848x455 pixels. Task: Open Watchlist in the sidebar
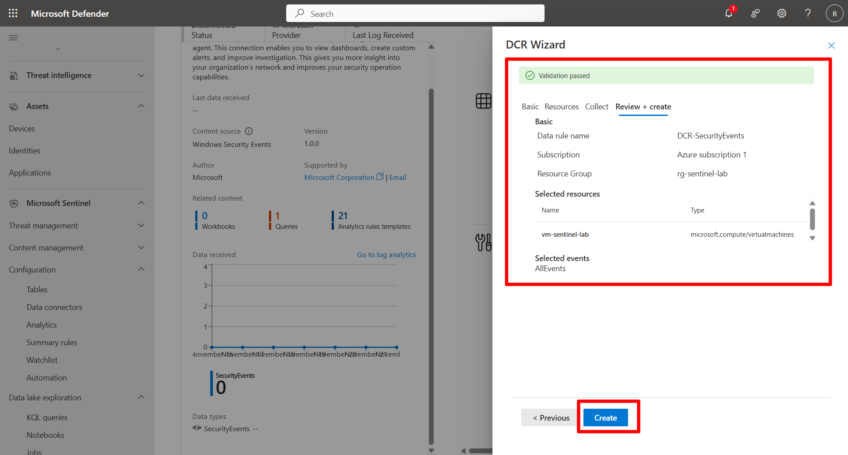point(42,360)
